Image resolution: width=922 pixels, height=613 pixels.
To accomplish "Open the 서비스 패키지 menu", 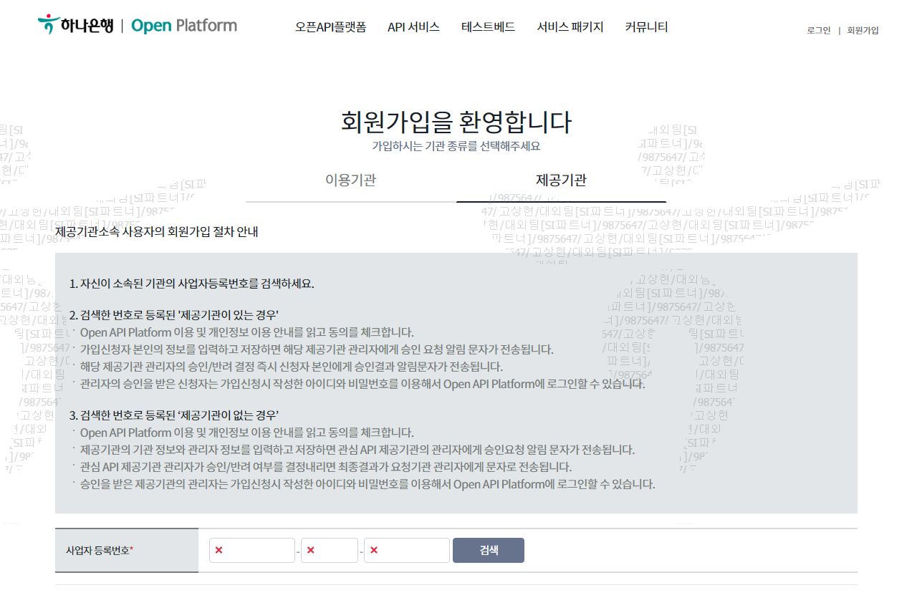I will click(x=570, y=26).
